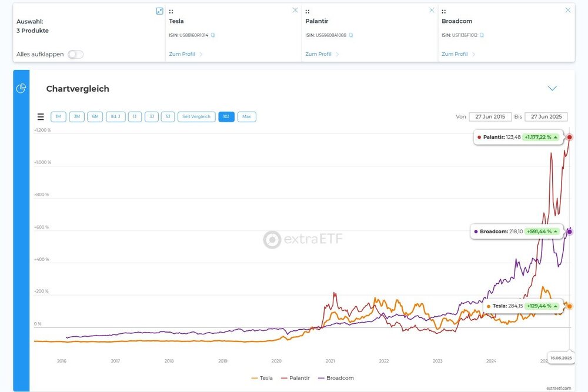Image resolution: width=588 pixels, height=392 pixels.
Task: Open the chart hamburger menu icon
Action: tap(41, 117)
